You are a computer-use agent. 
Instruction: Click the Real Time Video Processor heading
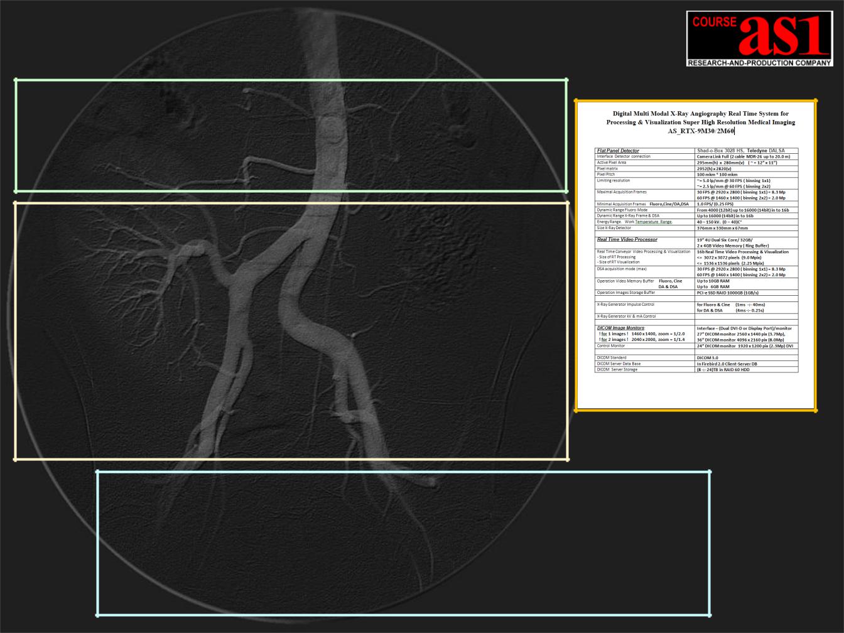627,239
